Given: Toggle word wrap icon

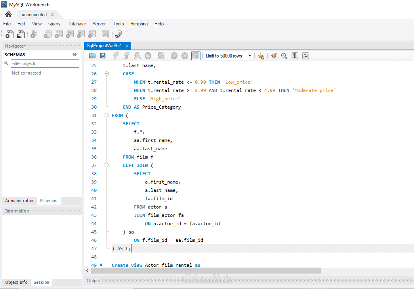Looking at the screenshot, I should click(x=305, y=56).
